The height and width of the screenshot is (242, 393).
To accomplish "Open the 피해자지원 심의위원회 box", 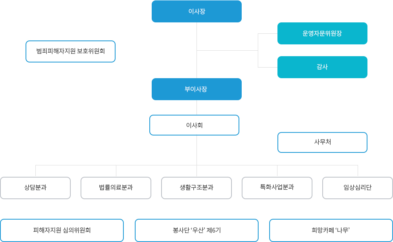I will 62,230.
